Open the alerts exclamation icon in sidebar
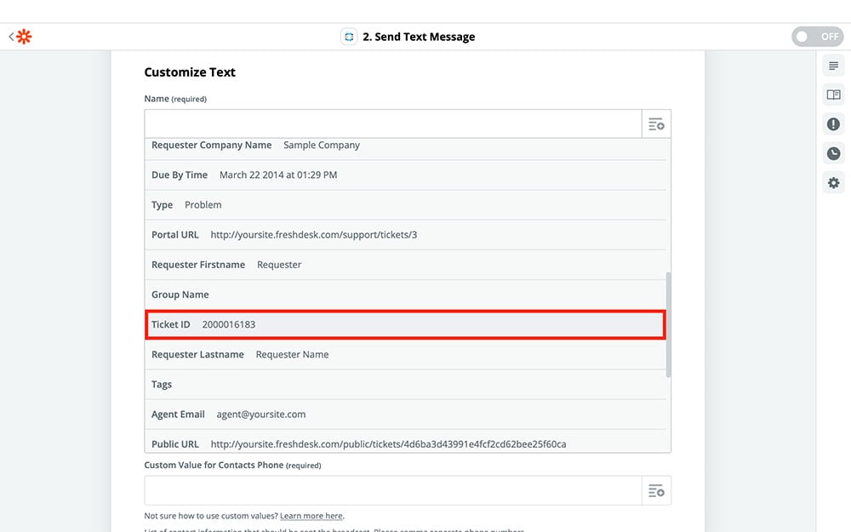This screenshot has width=851, height=532. click(833, 124)
